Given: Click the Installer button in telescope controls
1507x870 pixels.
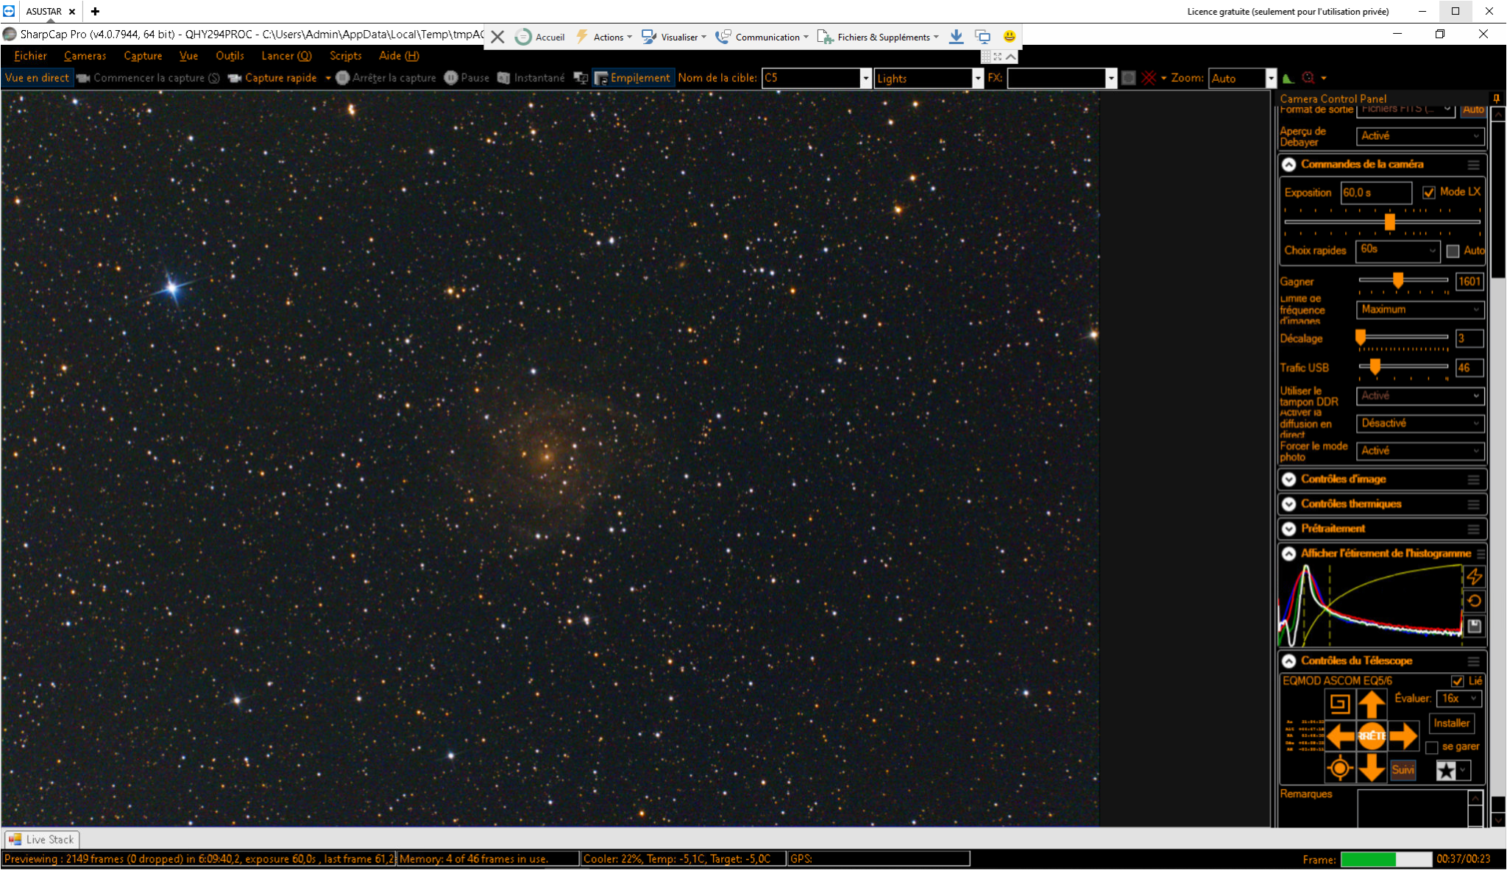Looking at the screenshot, I should click(x=1451, y=723).
